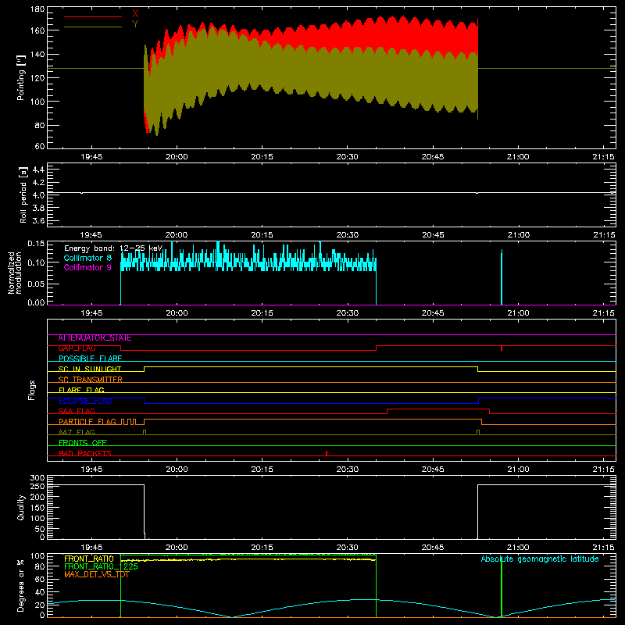Click the red GAP_FLAG dip near 20:57
The width and height of the screenshot is (625, 625).
point(502,348)
